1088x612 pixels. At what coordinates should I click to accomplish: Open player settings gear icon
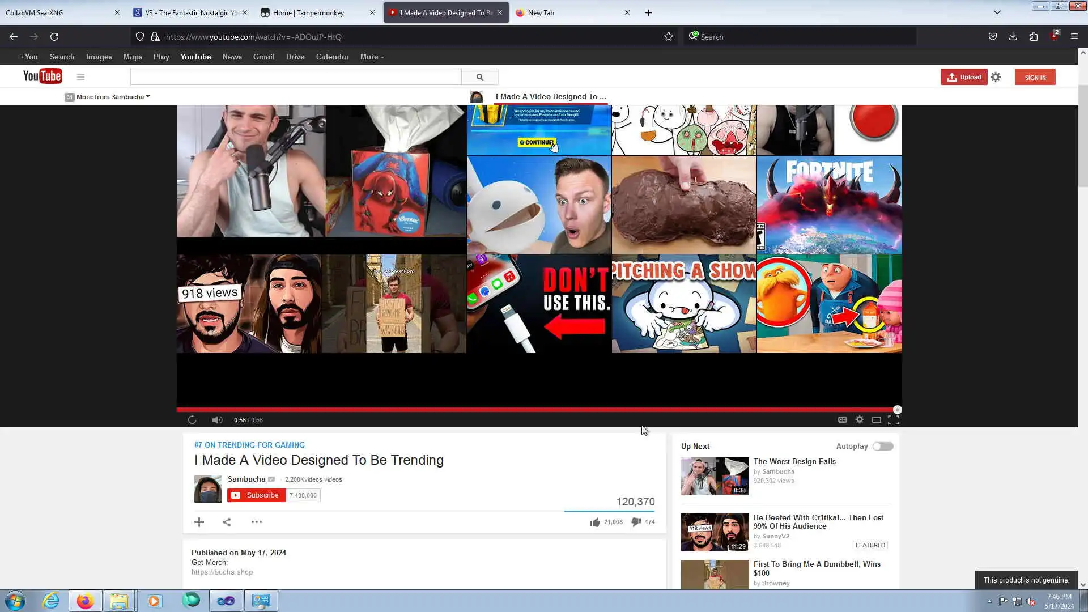(x=860, y=419)
